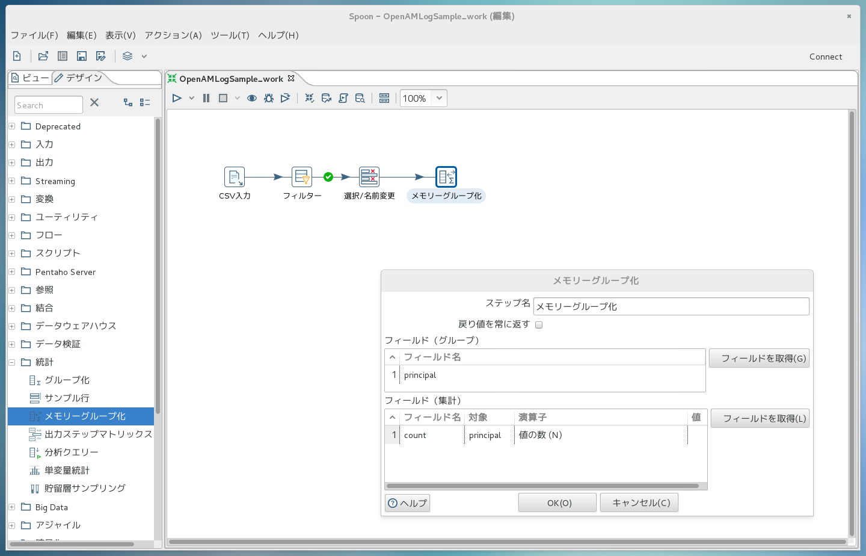Open ツール(T) menu
This screenshot has height=556, width=866.
(230, 35)
